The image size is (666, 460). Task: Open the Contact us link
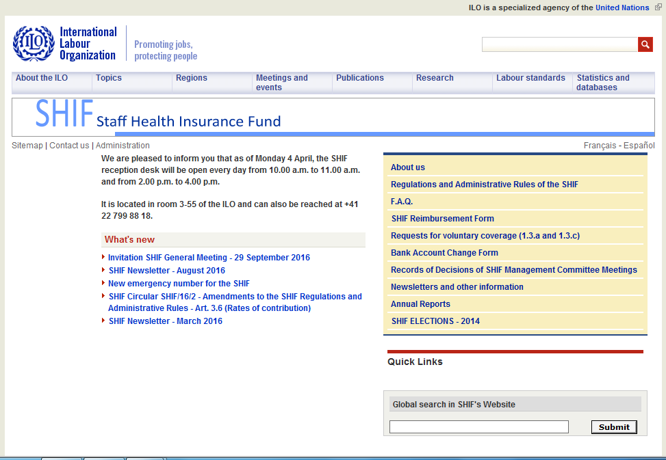69,146
